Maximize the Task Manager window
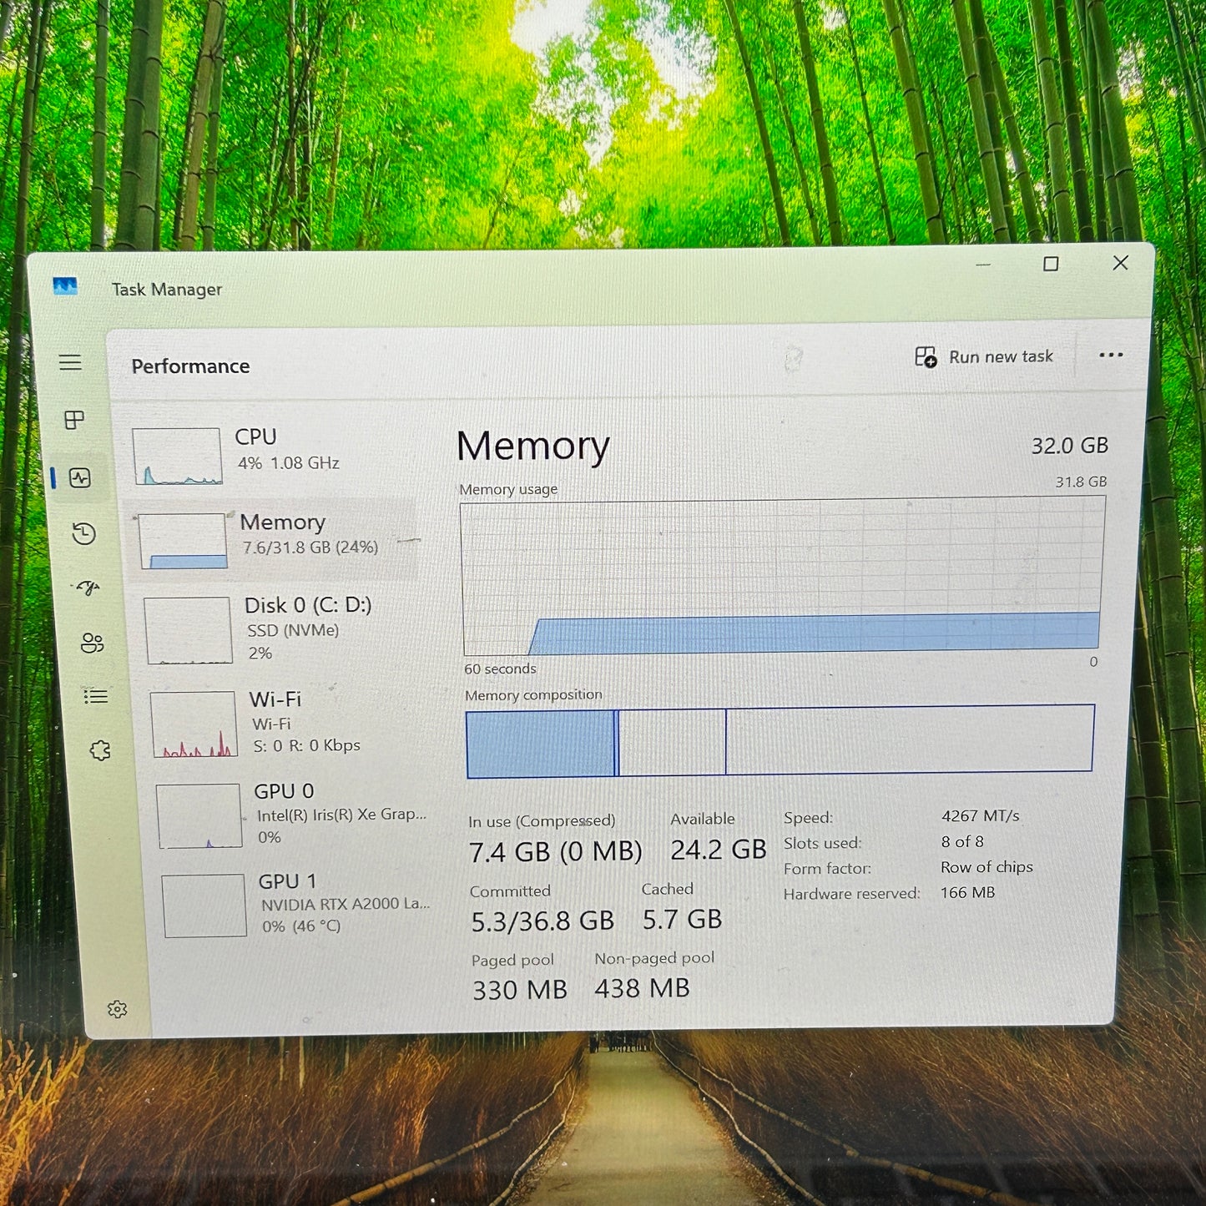The width and height of the screenshot is (1206, 1206). click(x=1051, y=265)
